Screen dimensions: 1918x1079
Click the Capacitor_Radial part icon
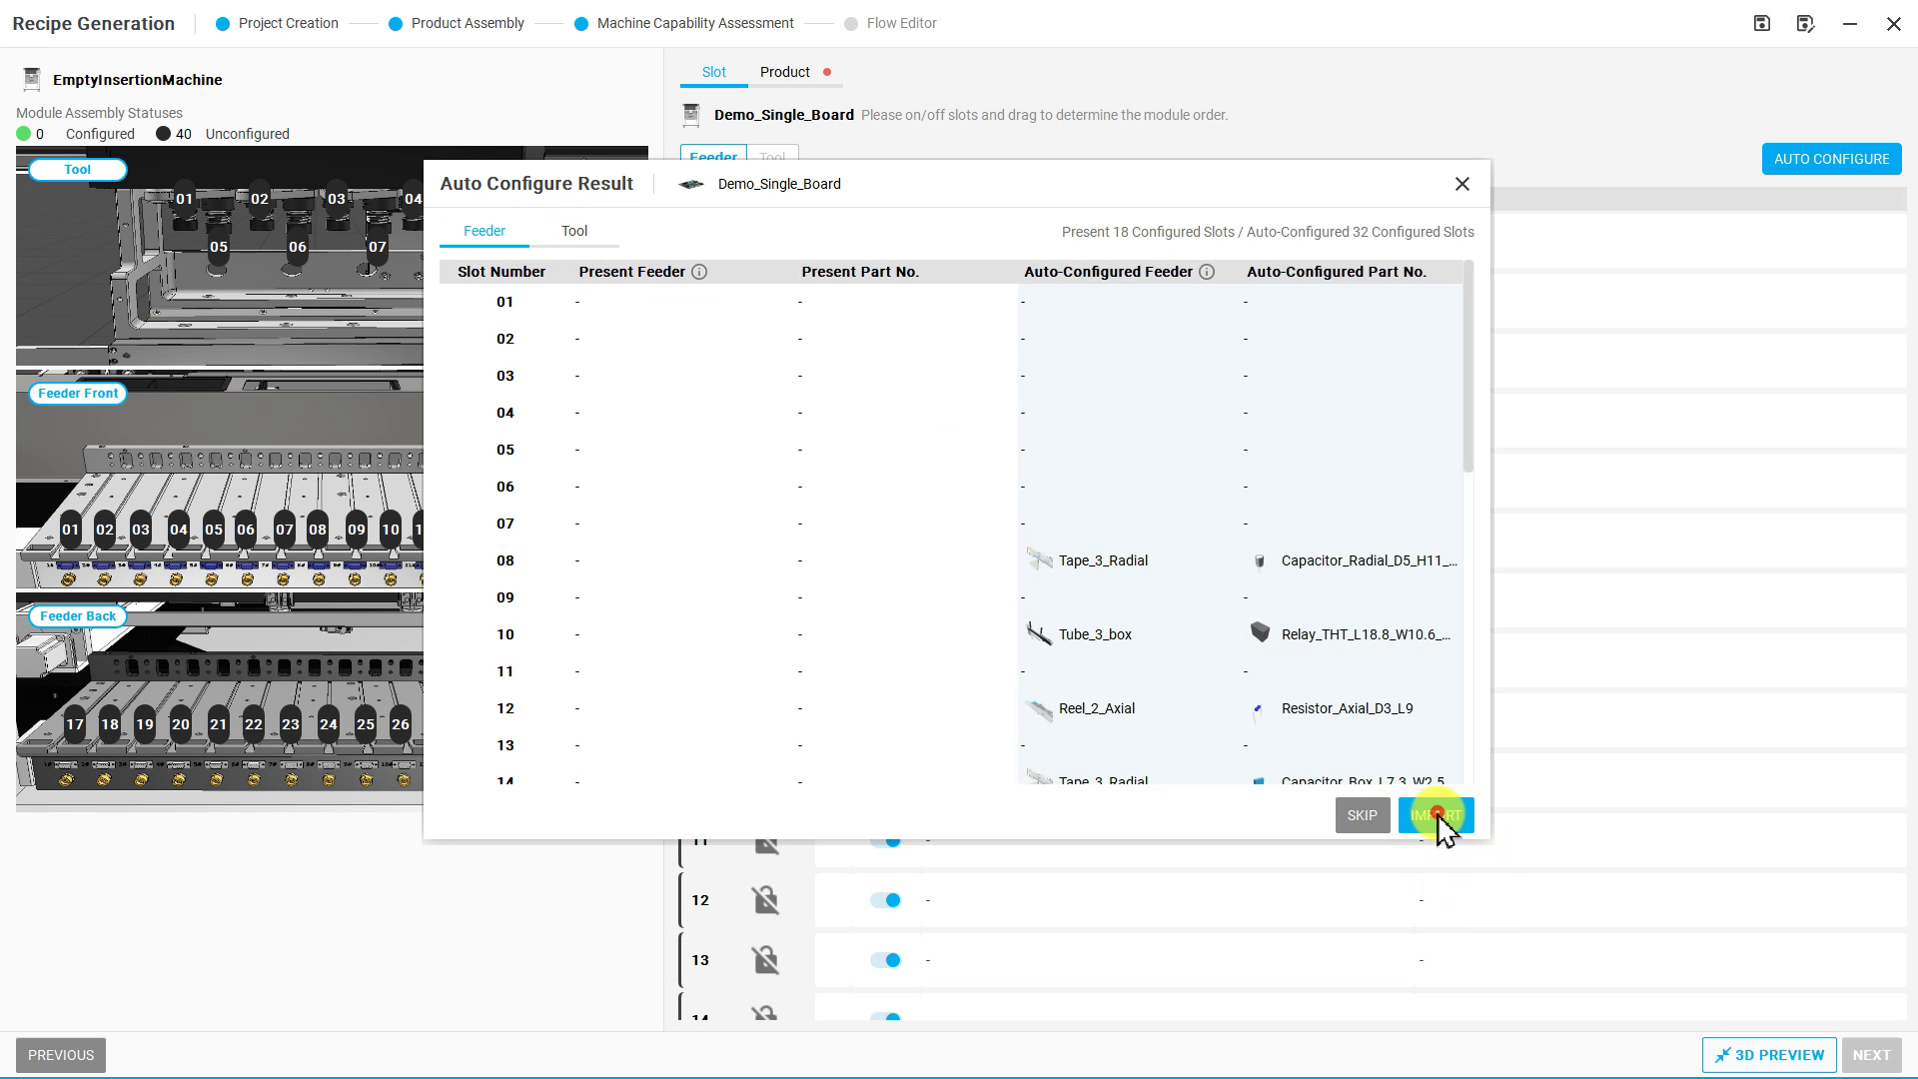coord(1260,561)
